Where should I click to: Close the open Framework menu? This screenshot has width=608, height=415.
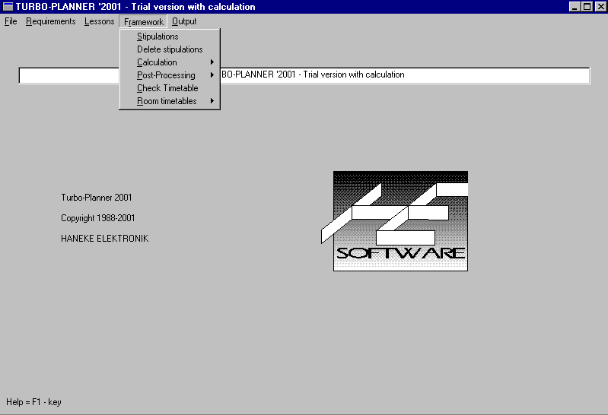tap(143, 22)
